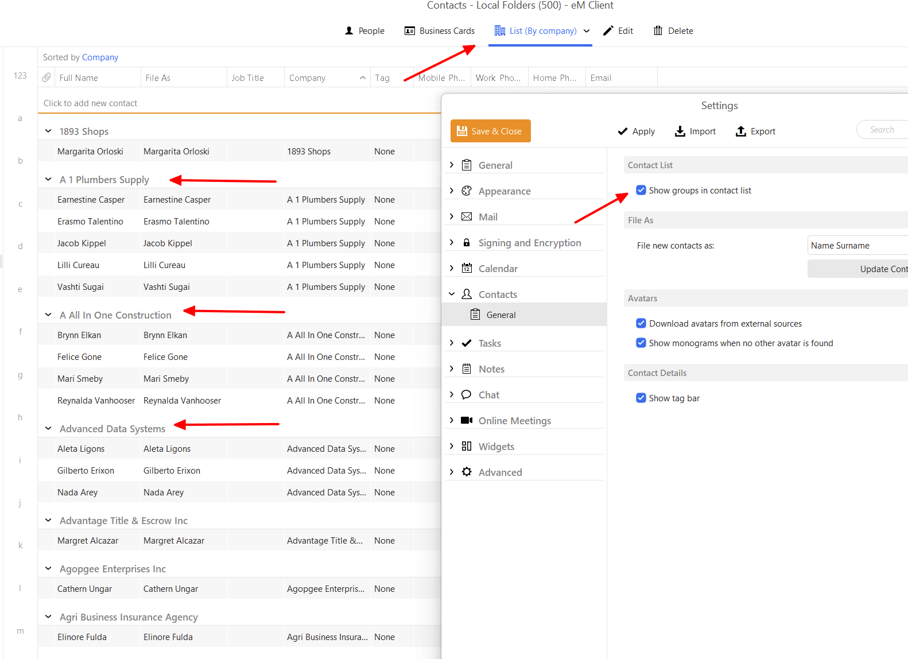908x659 pixels.
Task: Click the People view icon
Action: (349, 31)
